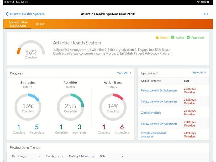
Task: Tap the status bar time 2:07 PM
Action: coord(9,2)
